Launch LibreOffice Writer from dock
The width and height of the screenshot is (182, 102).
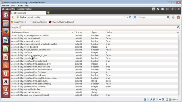pos(6,40)
